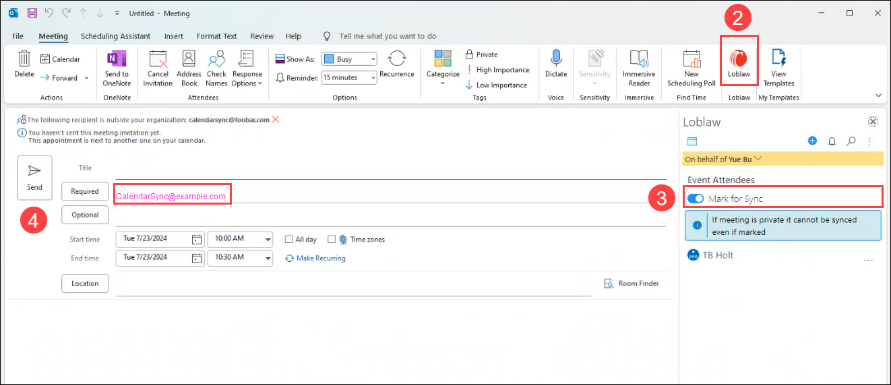
Task: Open Room Finder
Action: (x=632, y=283)
